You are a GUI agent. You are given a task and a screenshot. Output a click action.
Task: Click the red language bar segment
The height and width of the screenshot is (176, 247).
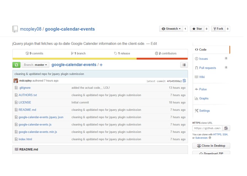(x=162, y=58)
